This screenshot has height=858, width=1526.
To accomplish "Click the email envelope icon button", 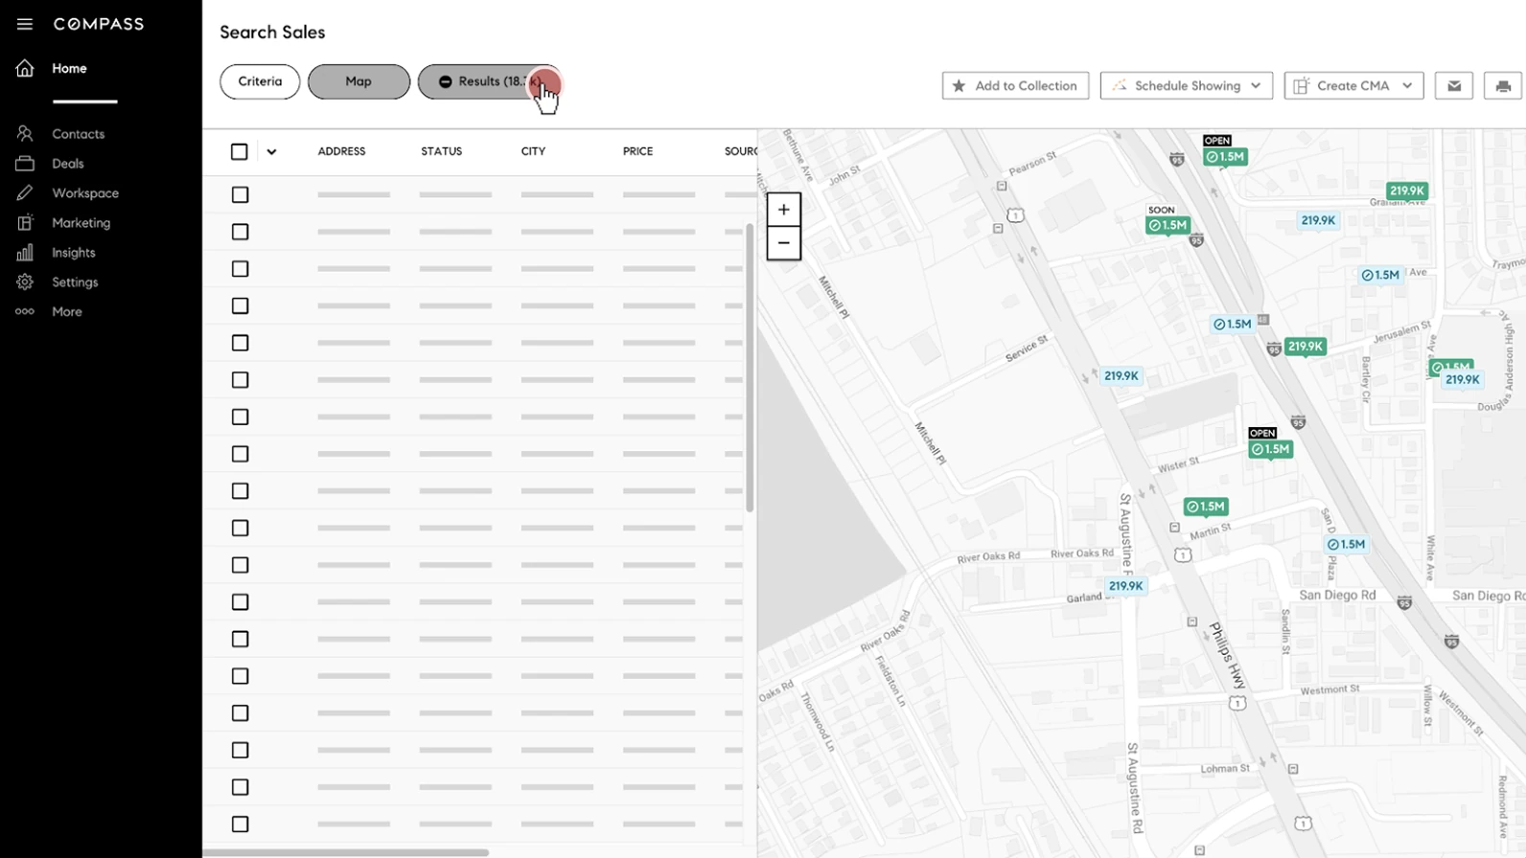I will click(x=1454, y=86).
